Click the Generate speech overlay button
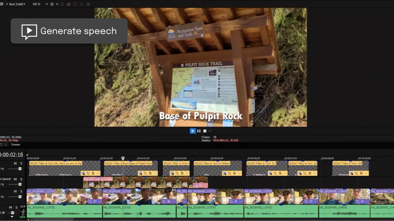 coord(69,31)
